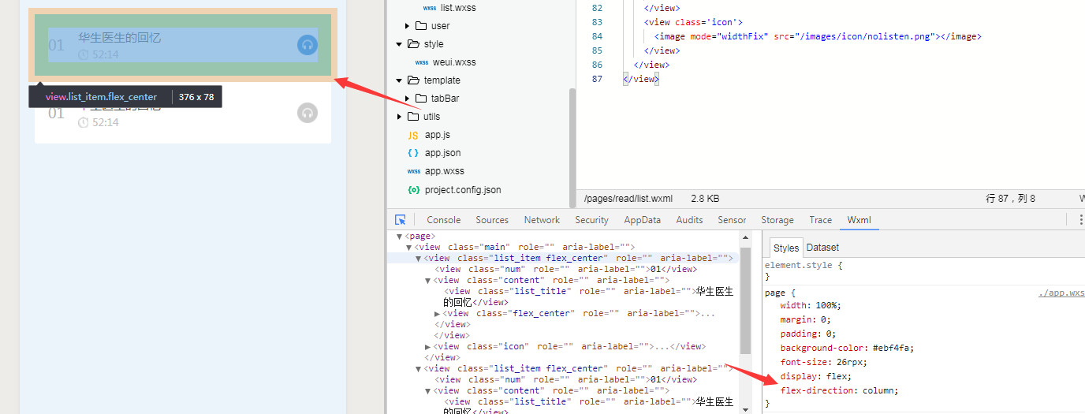
Task: Click the 'width: 100%' style declaration
Action: 811,306
